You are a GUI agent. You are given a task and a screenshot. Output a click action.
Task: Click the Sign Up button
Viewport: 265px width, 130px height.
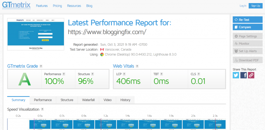pyautogui.click(x=255, y=6)
